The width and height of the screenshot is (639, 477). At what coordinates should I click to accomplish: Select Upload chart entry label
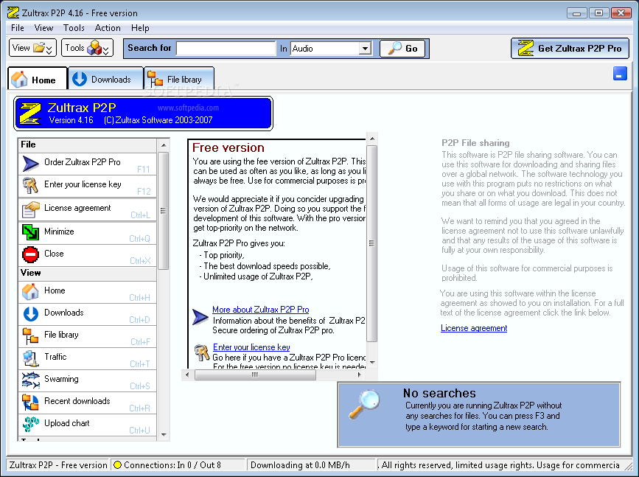tap(67, 423)
